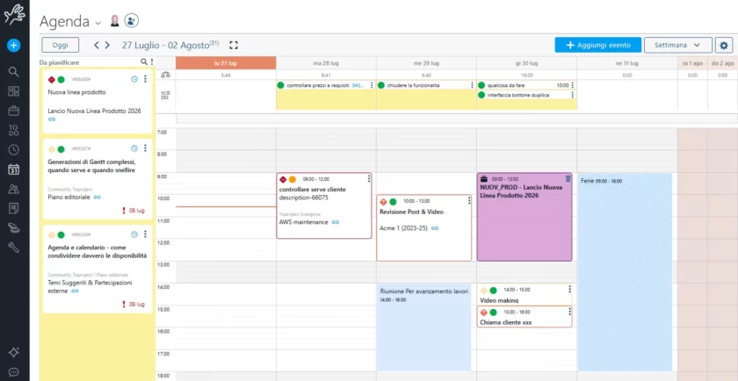Click clock icon on Generazioni di Gantt card
738x381 pixels.
pos(134,148)
